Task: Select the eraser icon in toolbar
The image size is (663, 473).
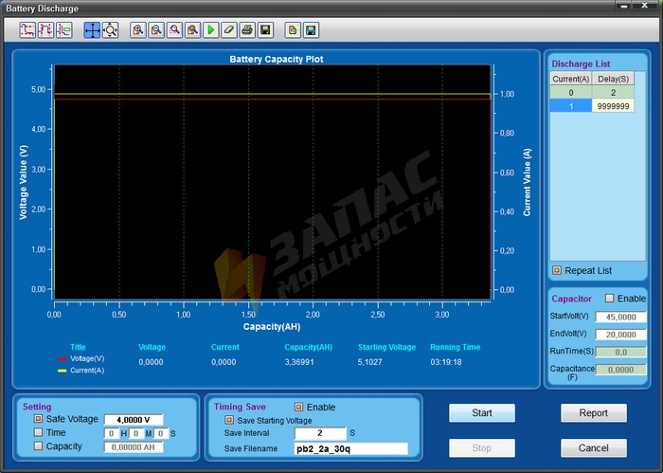Action: pyautogui.click(x=229, y=30)
